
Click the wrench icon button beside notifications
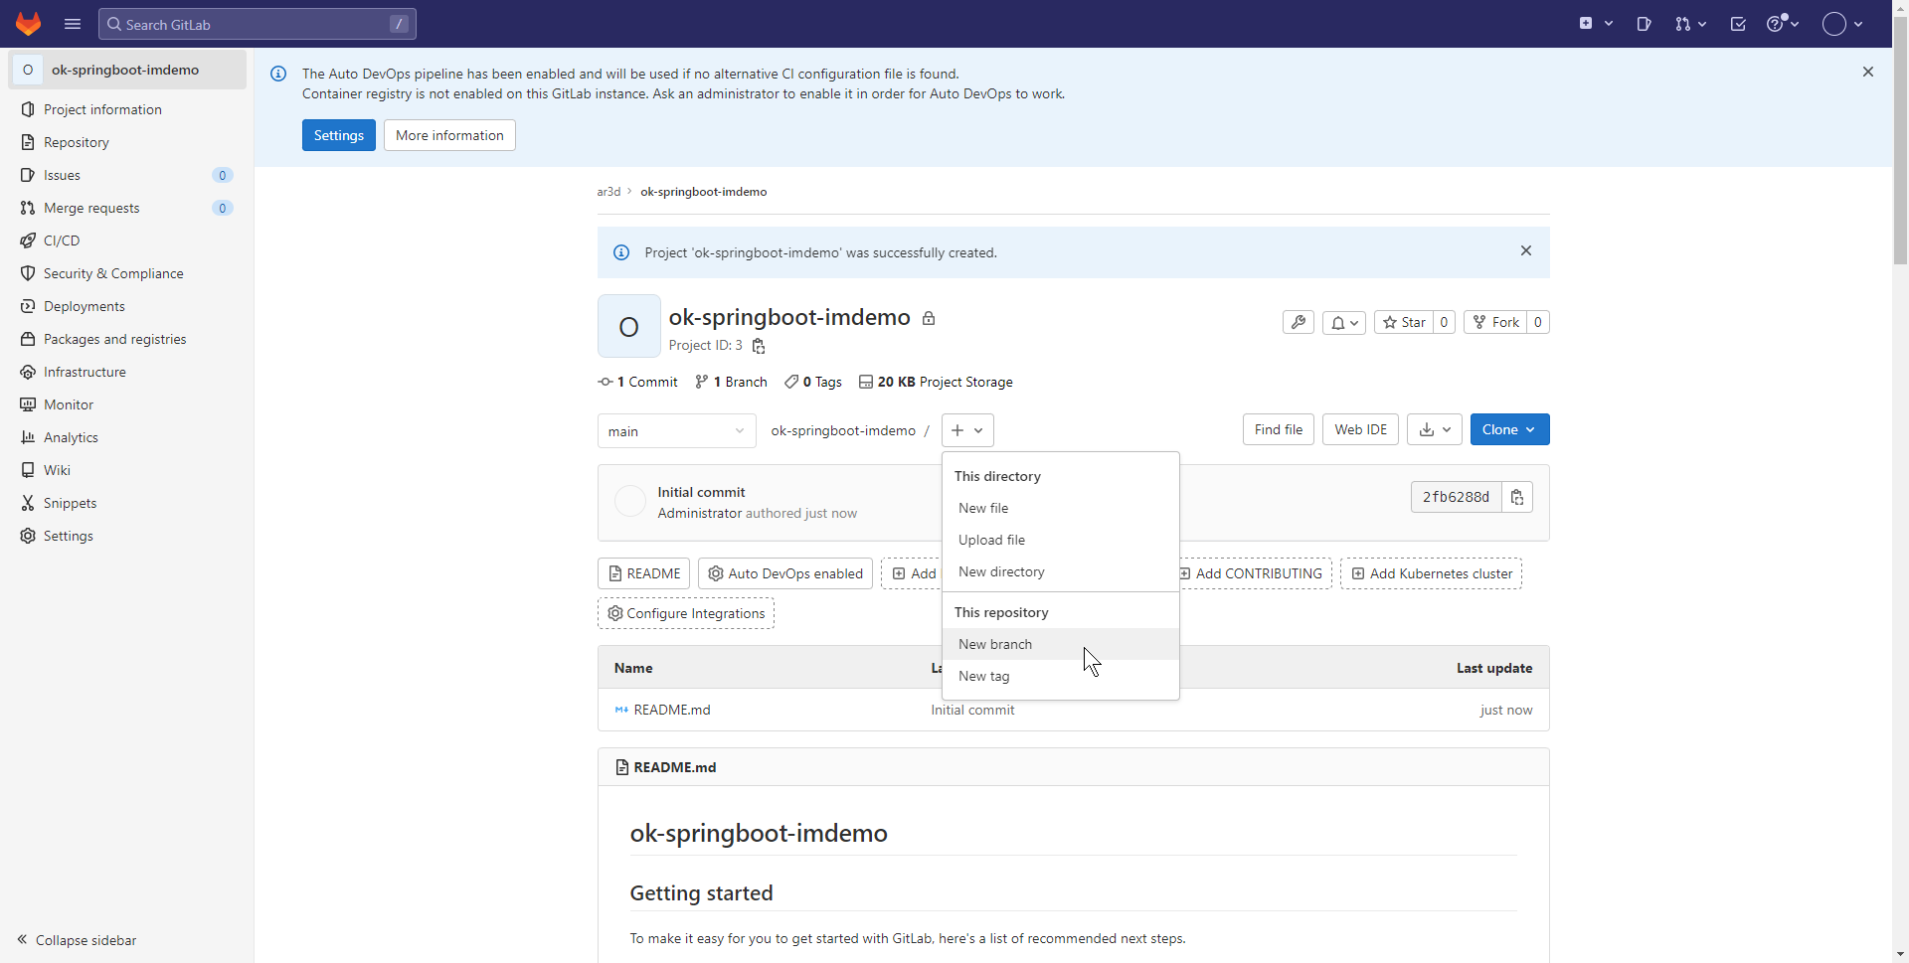tap(1298, 322)
